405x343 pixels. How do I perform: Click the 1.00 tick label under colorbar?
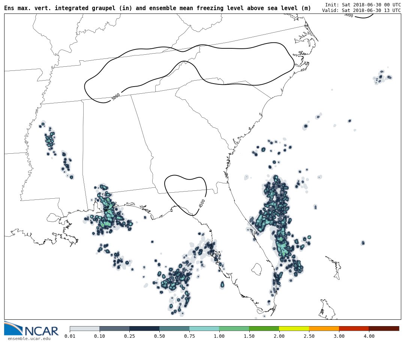click(x=219, y=336)
